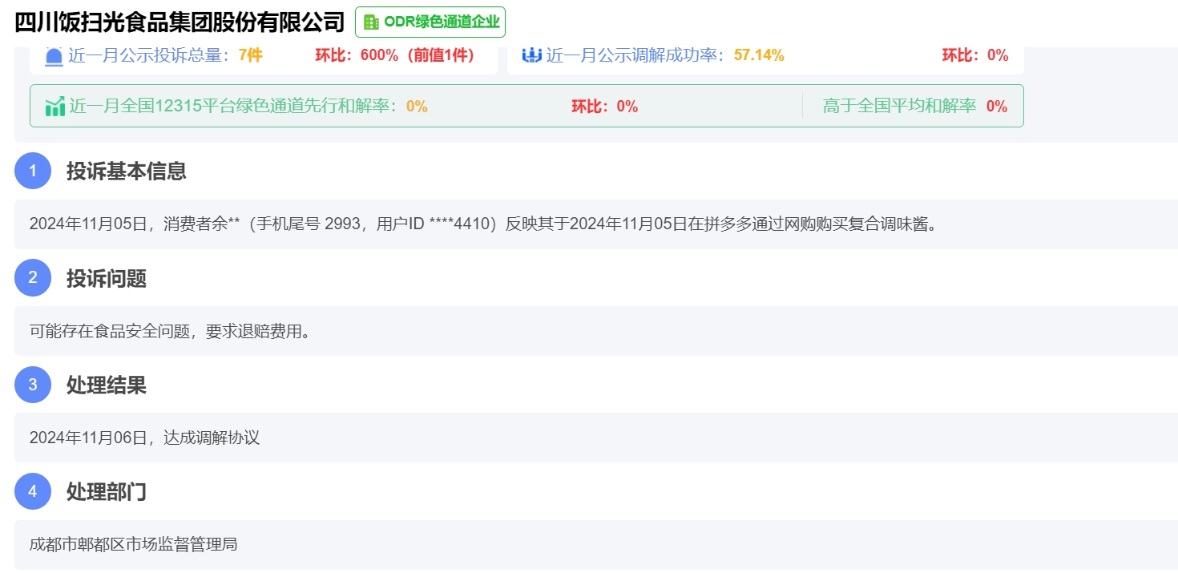This screenshot has width=1178, height=573.
Task: Click the 处理结果 section heading
Action: (x=107, y=385)
